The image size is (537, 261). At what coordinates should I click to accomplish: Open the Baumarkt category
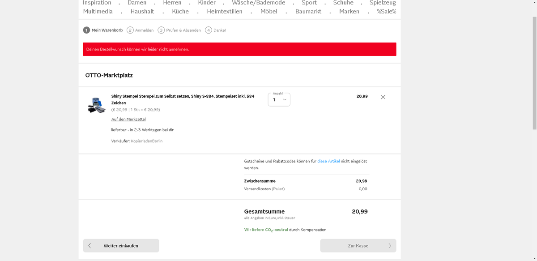[308, 11]
